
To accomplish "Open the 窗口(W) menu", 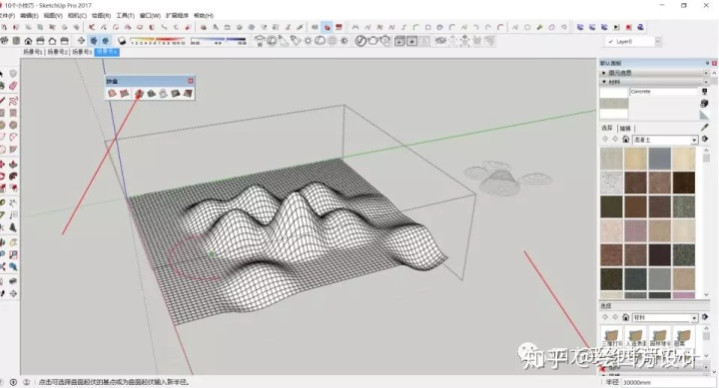I will click(x=151, y=16).
